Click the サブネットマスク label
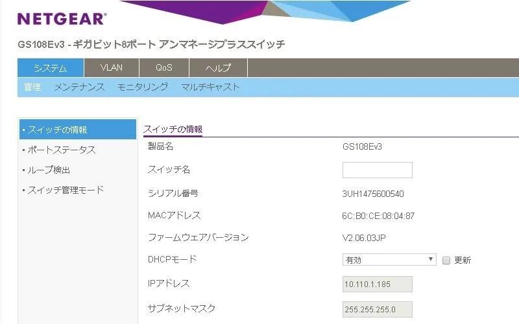519x324 pixels. [182, 308]
